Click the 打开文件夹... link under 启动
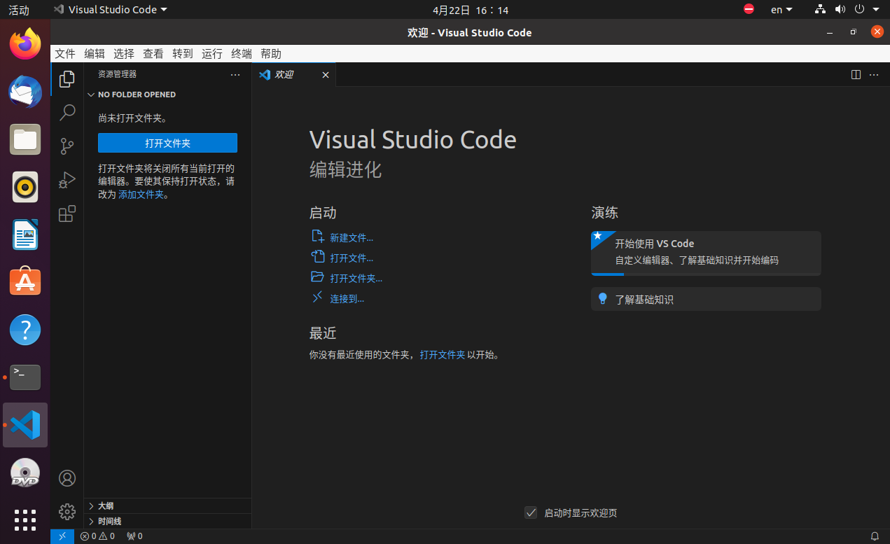 point(356,279)
